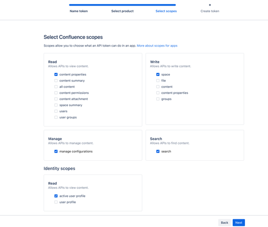Go to Select product step
The width and height of the screenshot is (268, 227).
[123, 11]
